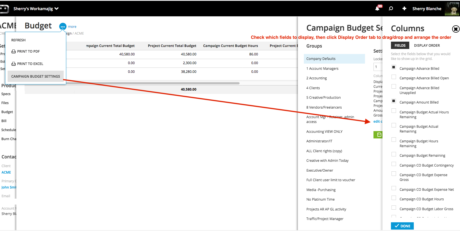
Task: Check Campaign Budget Hours Remaining
Action: click(394, 140)
